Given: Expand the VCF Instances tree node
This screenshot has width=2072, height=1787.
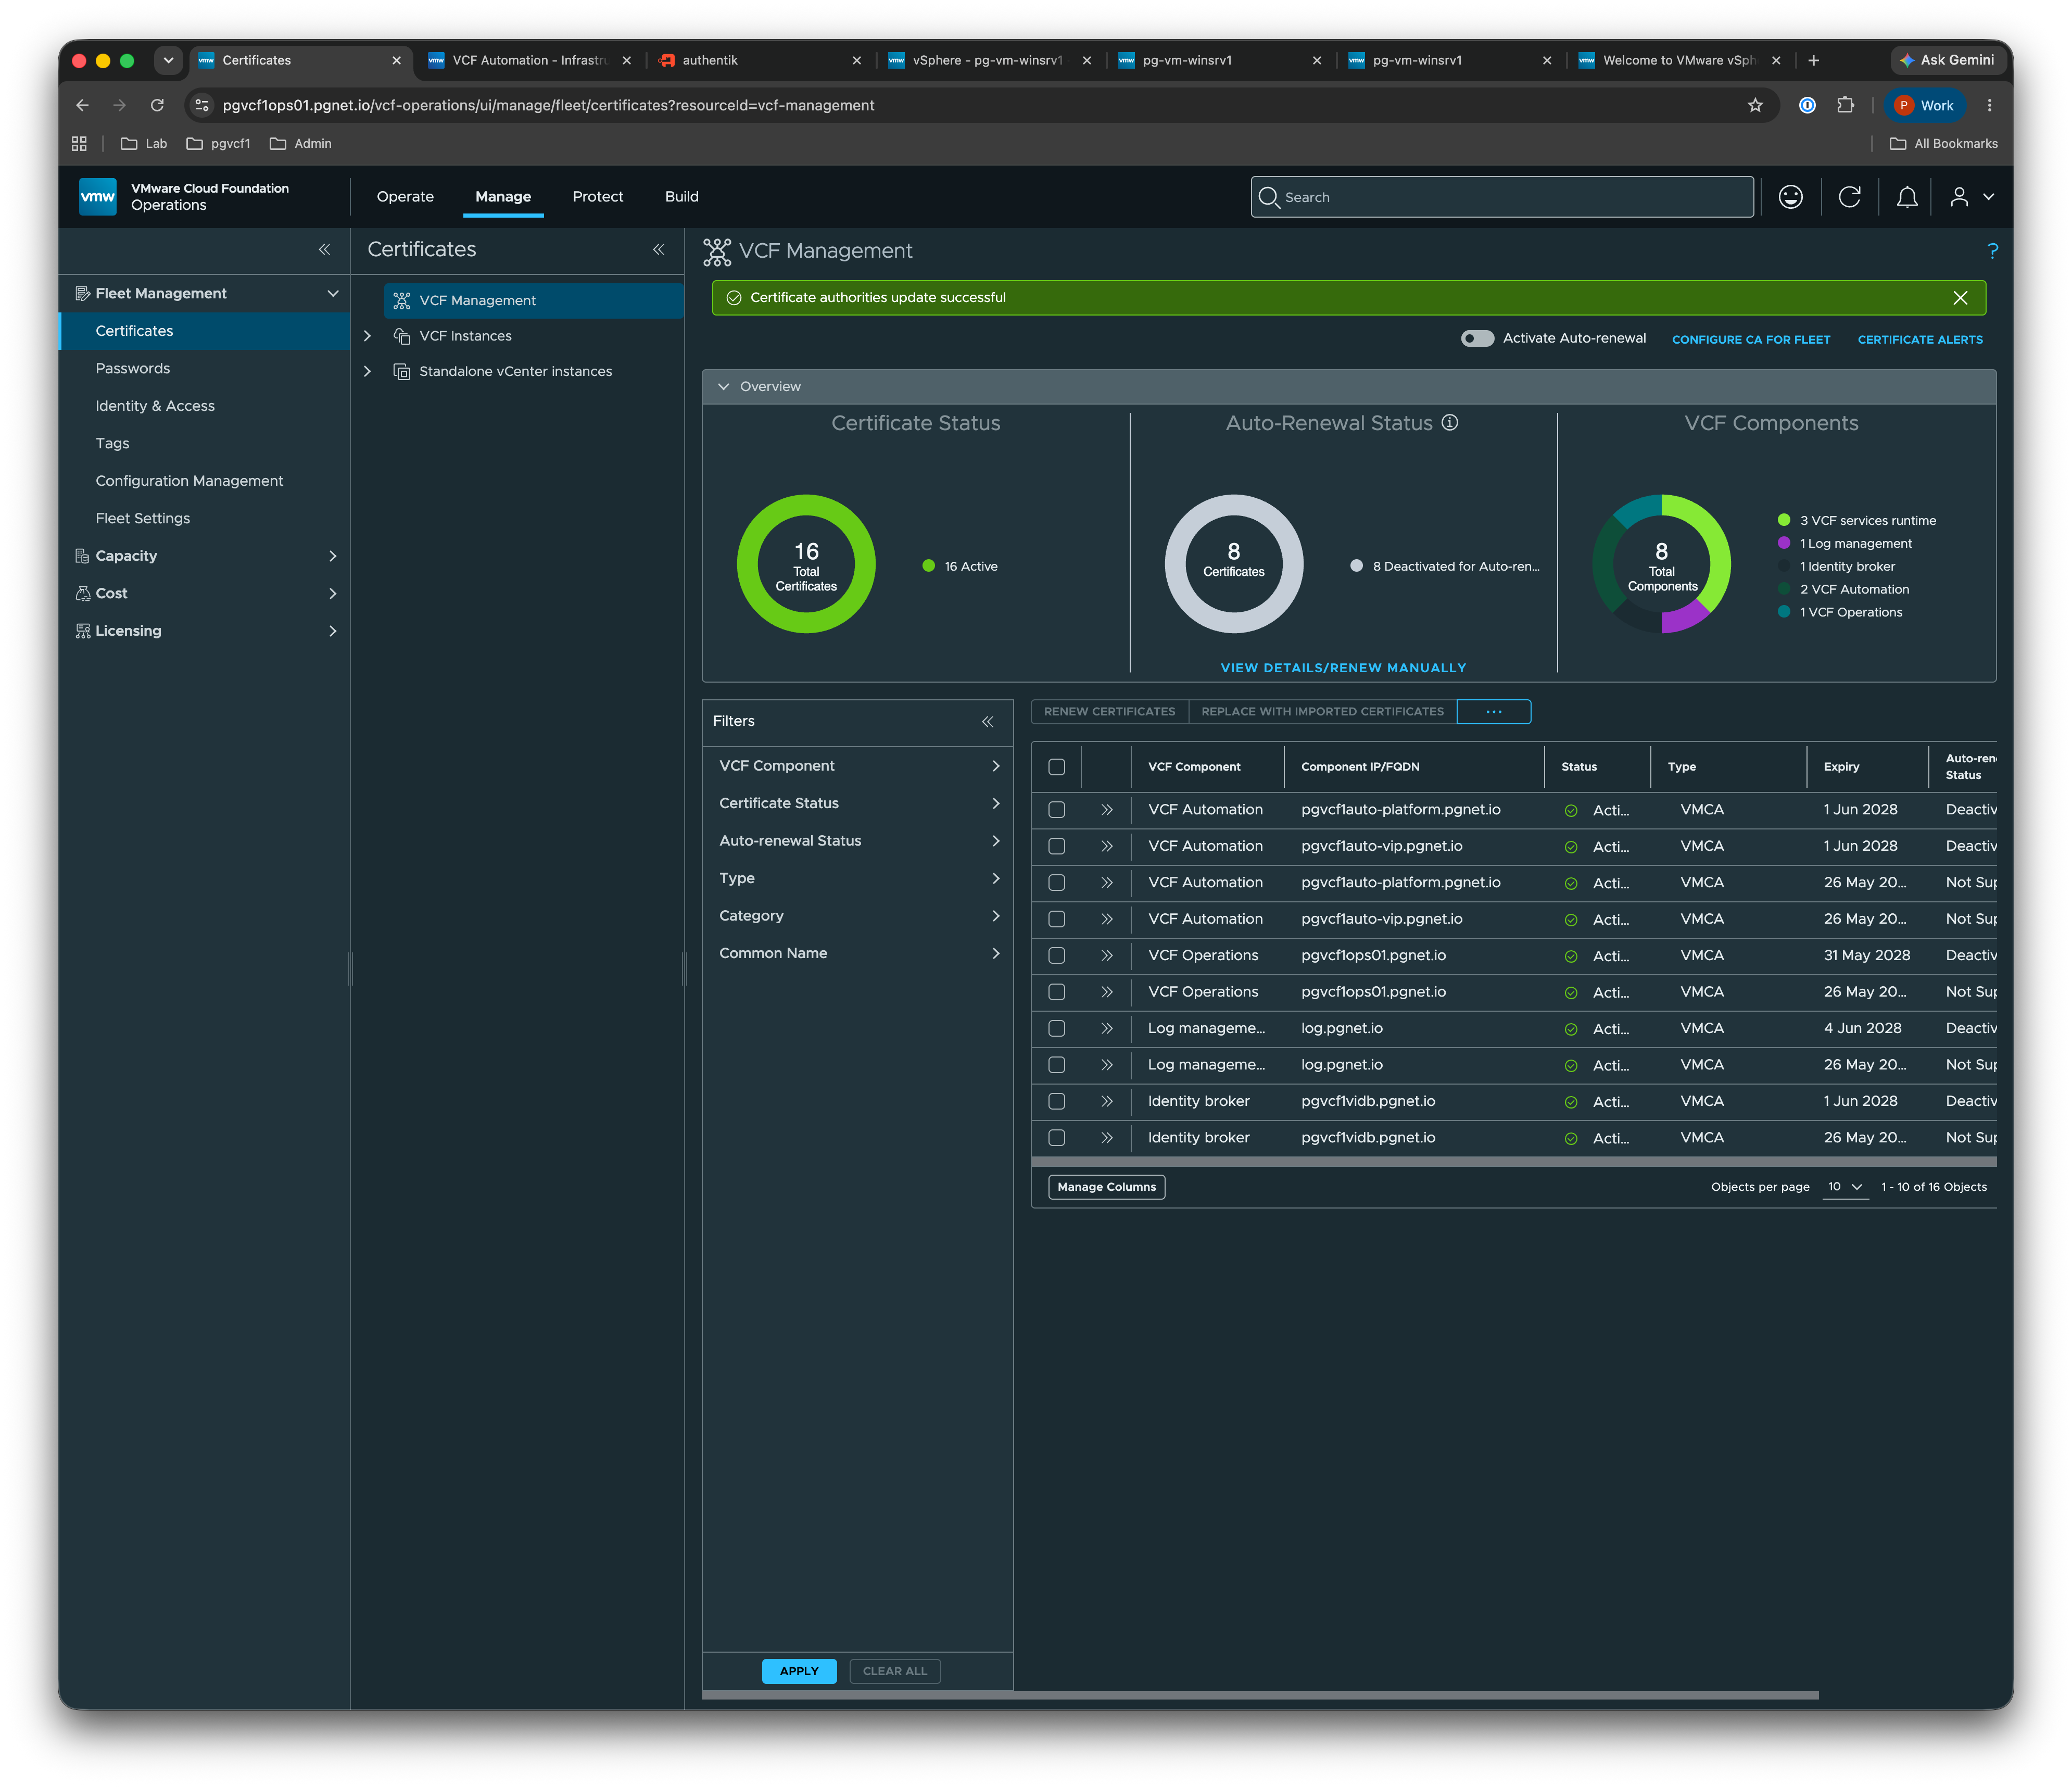Looking at the screenshot, I should coord(367,336).
